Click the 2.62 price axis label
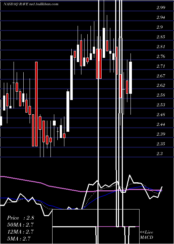This screenshot has height=244, width=174. coord(161,85)
